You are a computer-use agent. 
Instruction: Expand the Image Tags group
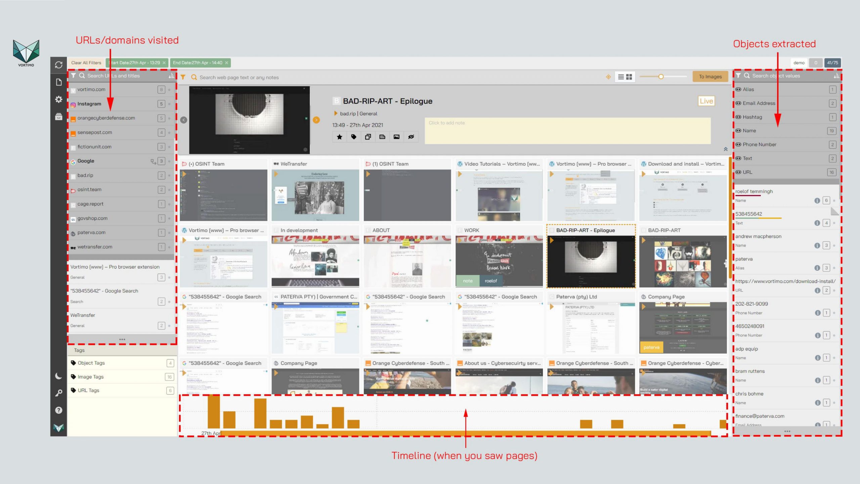(x=122, y=377)
